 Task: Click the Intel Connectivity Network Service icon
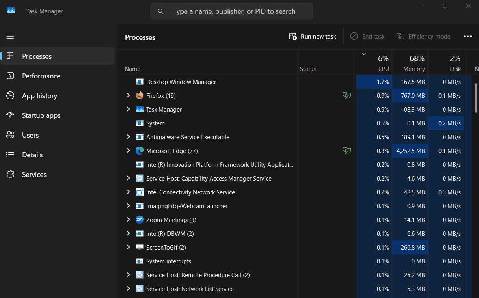point(140,192)
